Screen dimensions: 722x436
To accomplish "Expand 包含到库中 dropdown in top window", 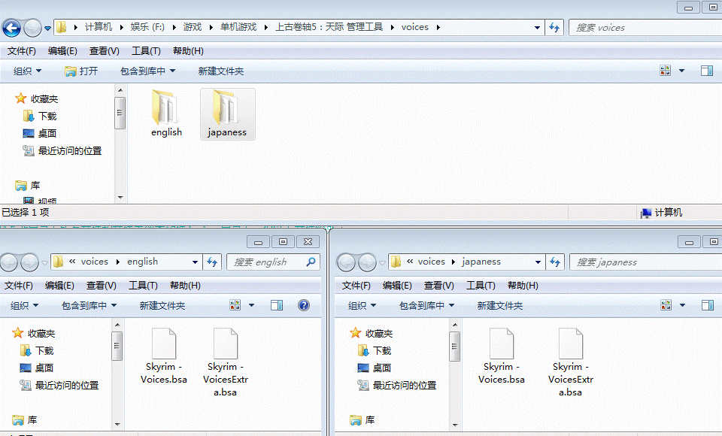I will (147, 71).
